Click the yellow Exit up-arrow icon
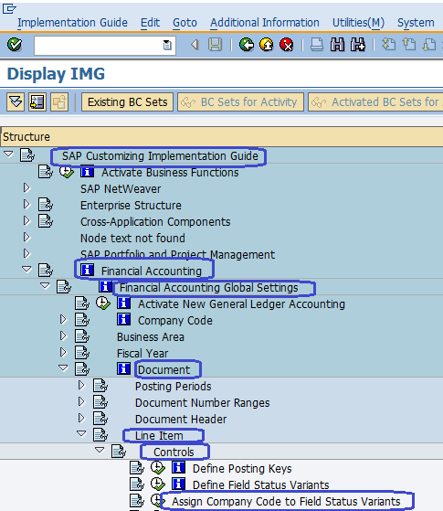The width and height of the screenshot is (443, 511). pos(267,45)
